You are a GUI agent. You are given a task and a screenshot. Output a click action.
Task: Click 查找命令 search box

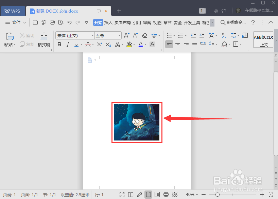tap(233, 22)
